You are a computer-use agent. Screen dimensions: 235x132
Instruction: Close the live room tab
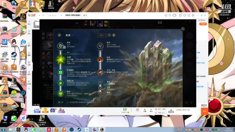[86, 15]
